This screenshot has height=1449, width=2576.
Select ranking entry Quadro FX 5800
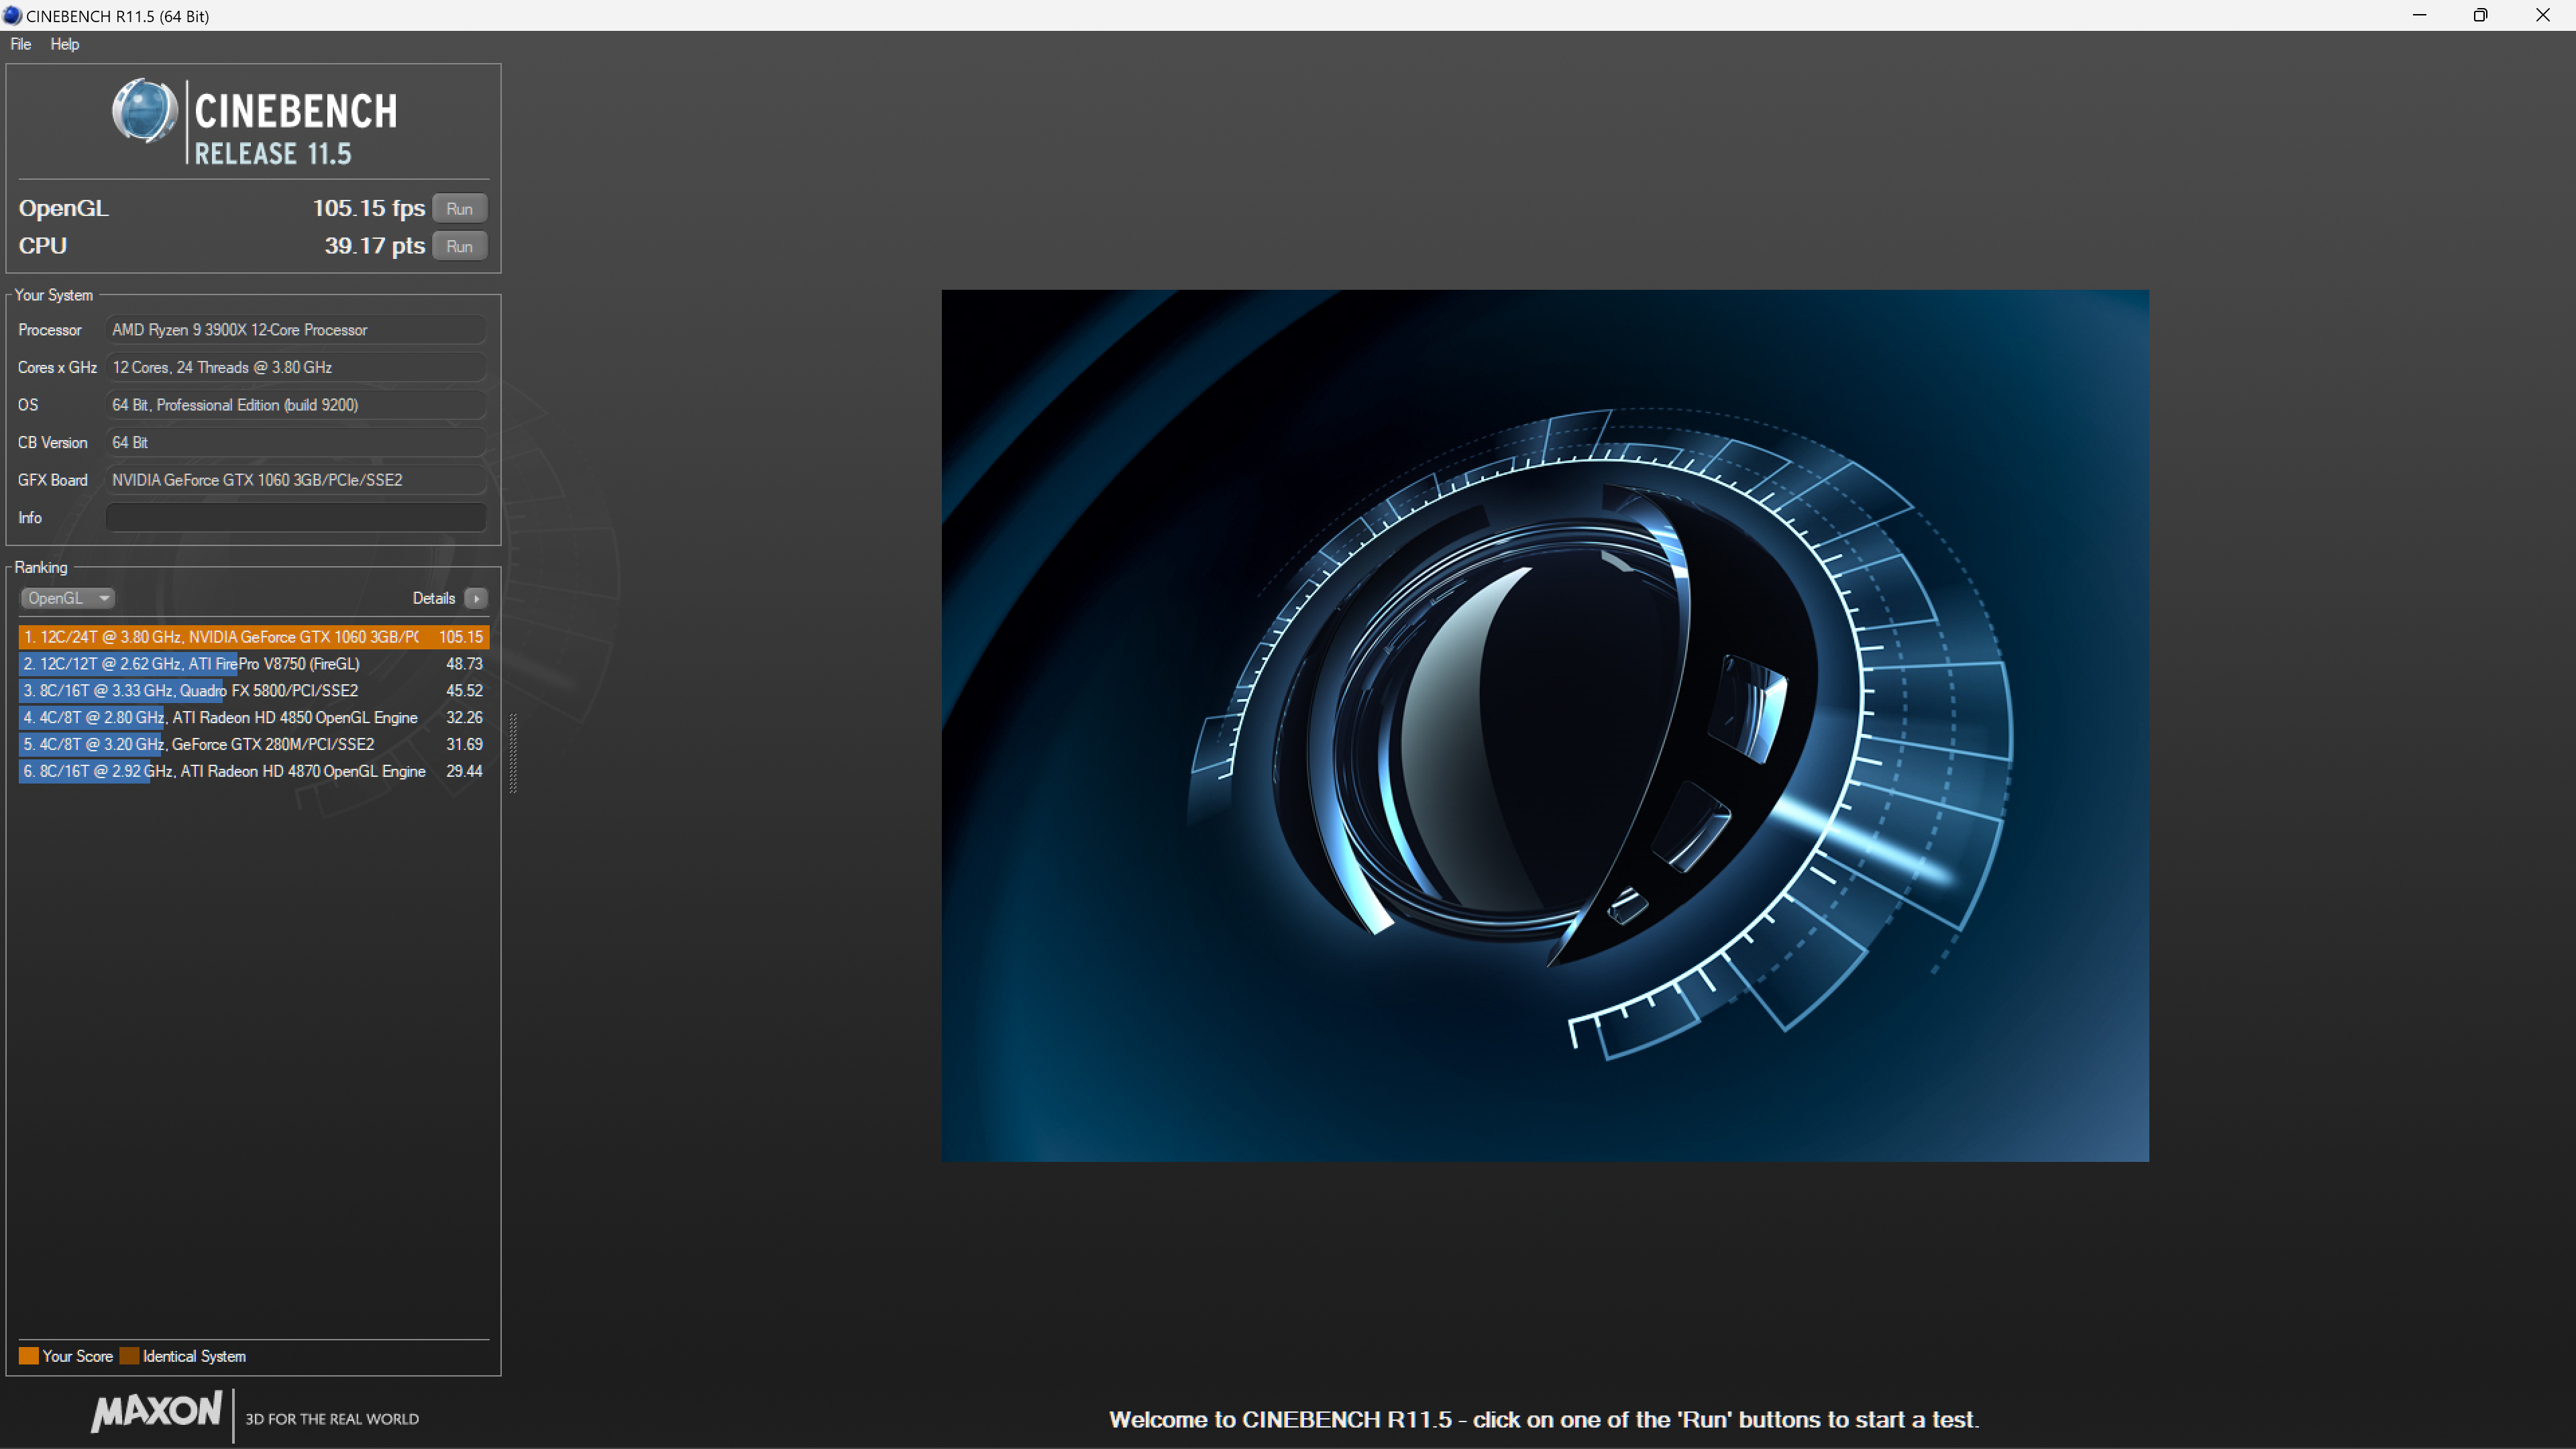pos(253,691)
